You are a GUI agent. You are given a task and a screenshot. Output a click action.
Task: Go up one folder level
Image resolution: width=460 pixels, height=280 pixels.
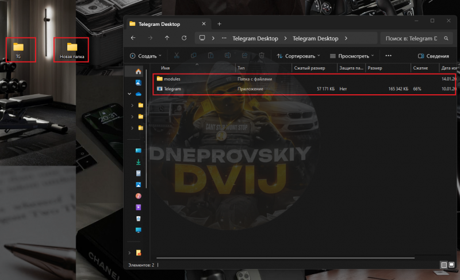pos(167,38)
